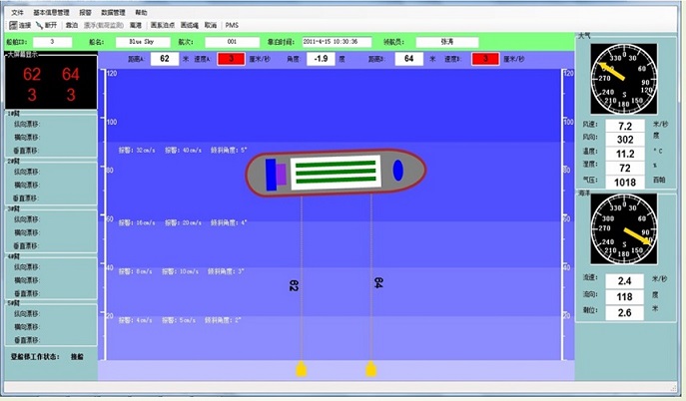Click the 断开 (Disconnect) toolbar icon
The width and height of the screenshot is (686, 401).
coord(46,24)
